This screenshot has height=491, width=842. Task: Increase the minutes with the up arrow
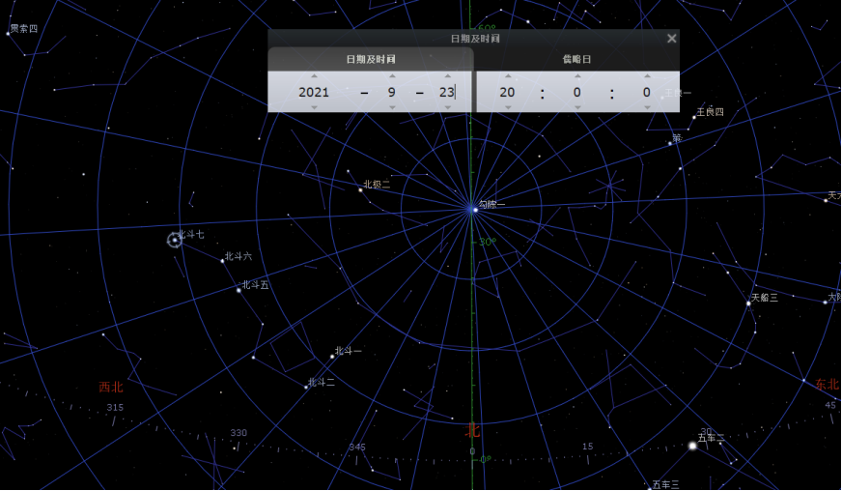(x=577, y=75)
